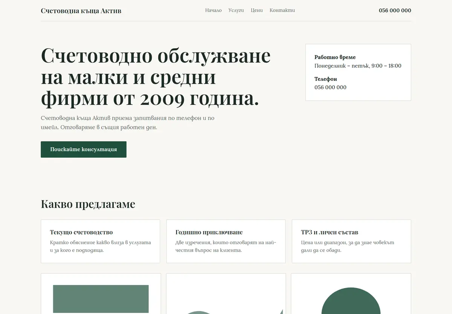Click the dark green circle image thumbnail
Screen dimensions: 452x314
pyautogui.click(x=351, y=301)
